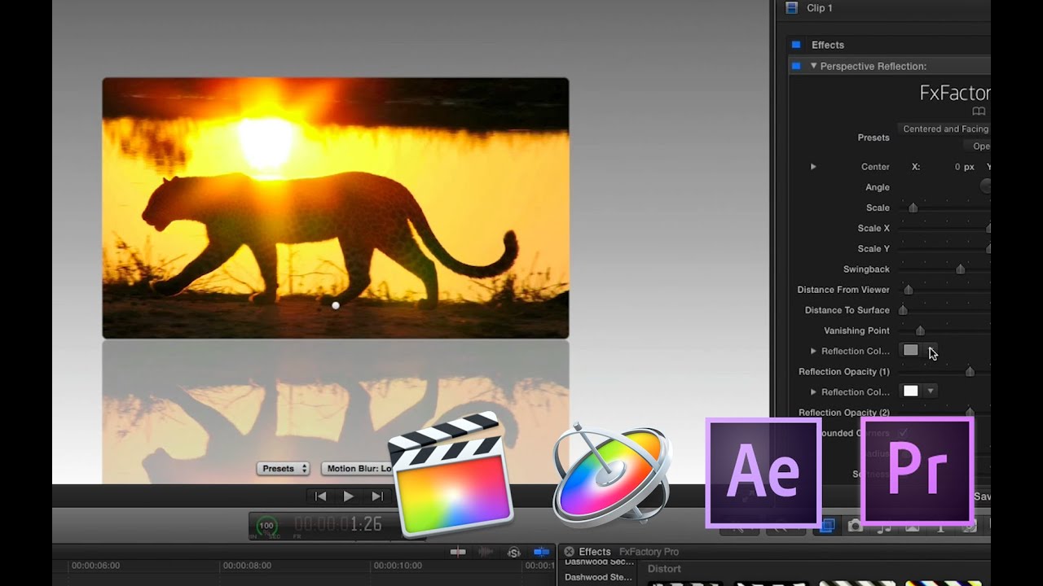
Task: Click the 00:00:06:00 ruler mark
Action: coord(95,565)
